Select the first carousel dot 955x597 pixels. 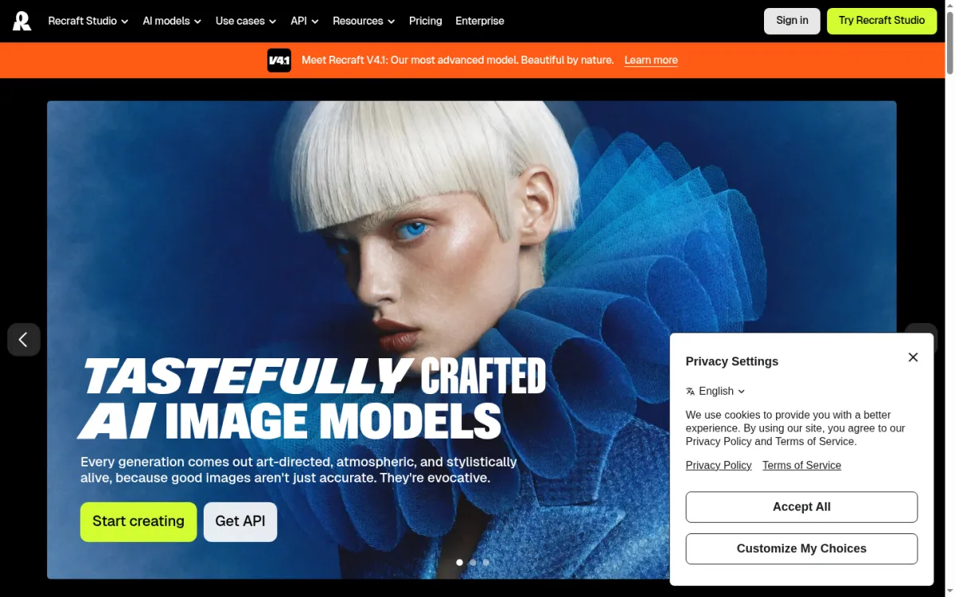tap(459, 562)
